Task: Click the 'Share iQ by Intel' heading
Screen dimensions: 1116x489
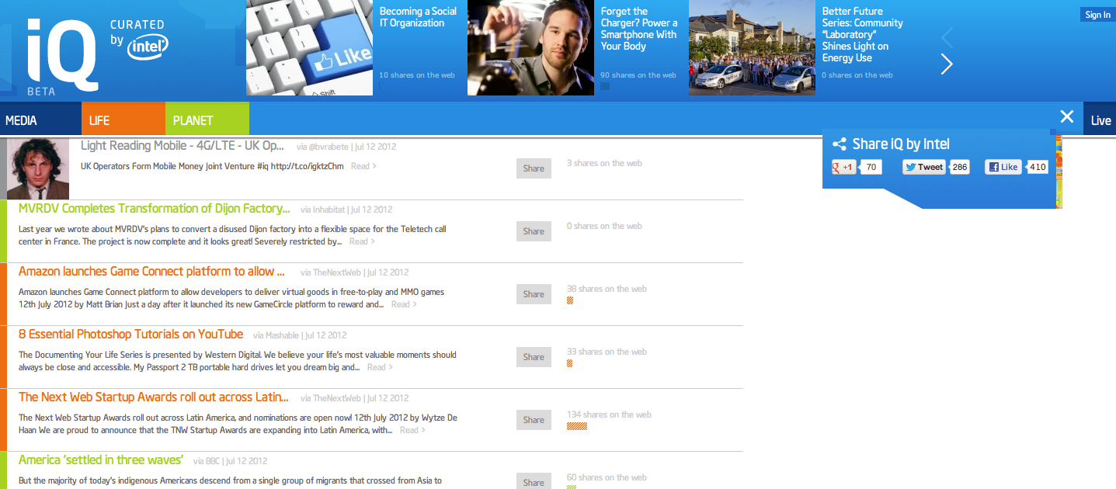Action: (901, 144)
